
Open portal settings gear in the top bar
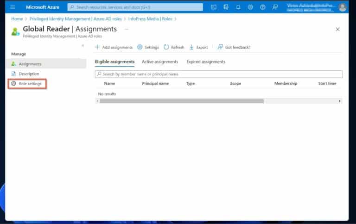click(250, 7)
